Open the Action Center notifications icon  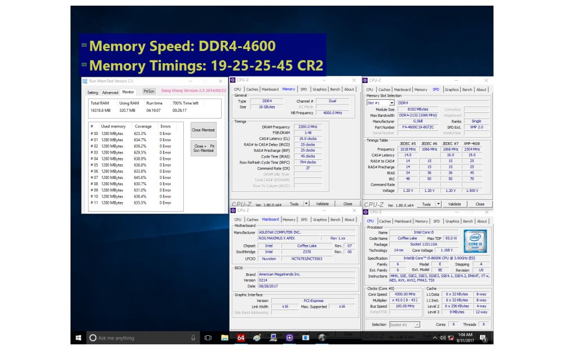coord(483,339)
